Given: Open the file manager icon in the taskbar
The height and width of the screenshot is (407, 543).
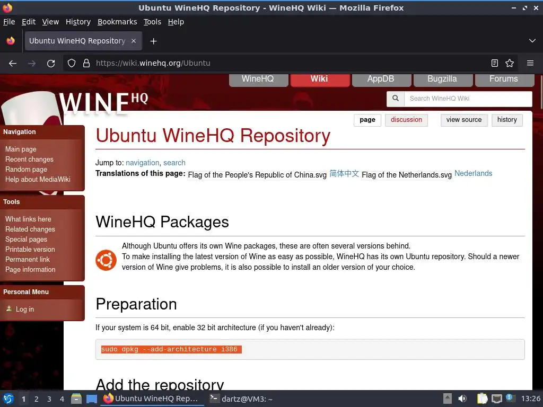Looking at the screenshot, I should 76,399.
